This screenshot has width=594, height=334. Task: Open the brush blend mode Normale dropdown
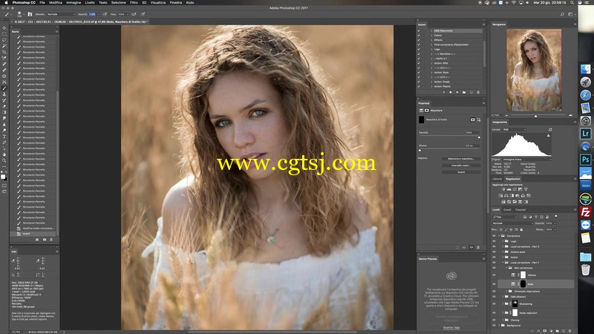click(61, 14)
